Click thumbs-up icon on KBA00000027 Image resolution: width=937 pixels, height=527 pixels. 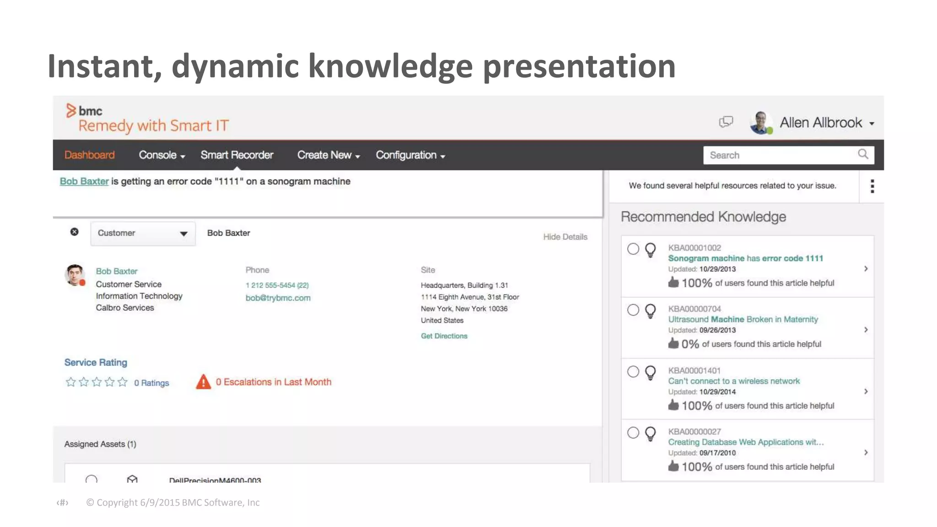click(x=673, y=466)
